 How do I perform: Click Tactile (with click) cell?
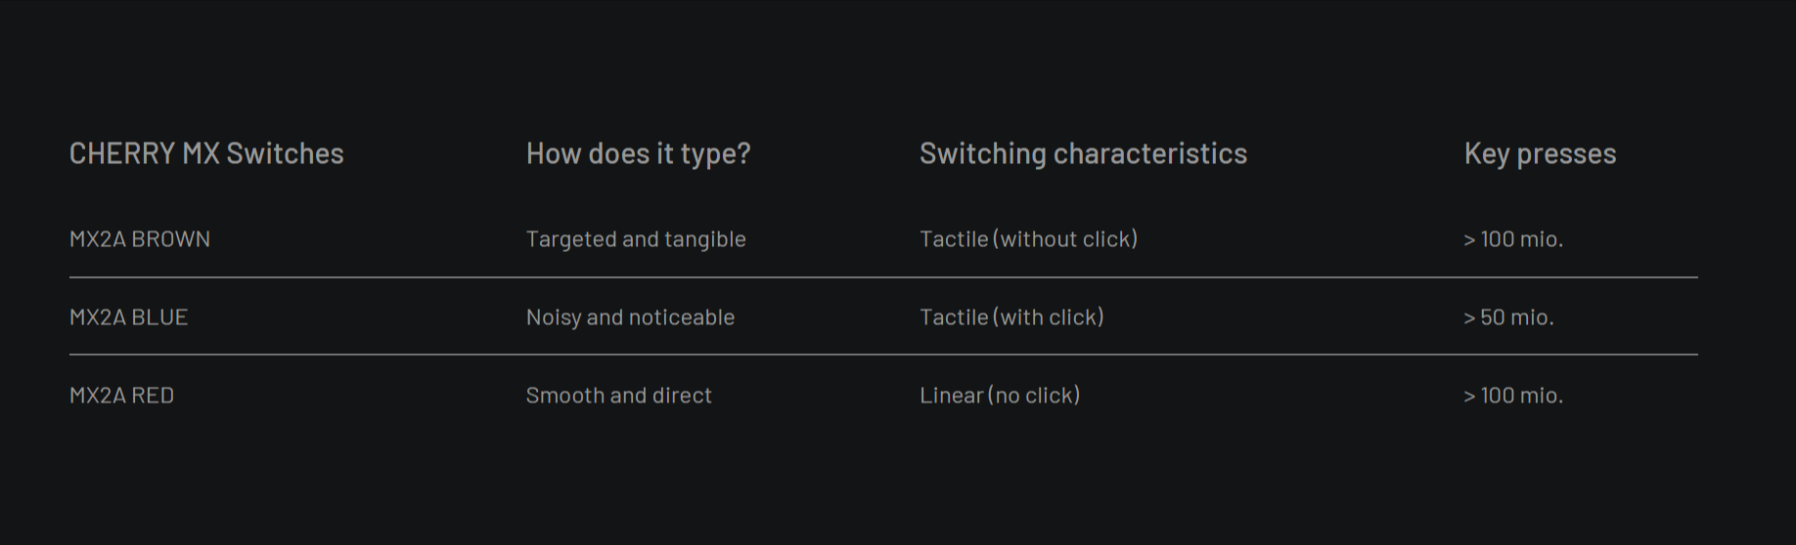tap(1011, 317)
